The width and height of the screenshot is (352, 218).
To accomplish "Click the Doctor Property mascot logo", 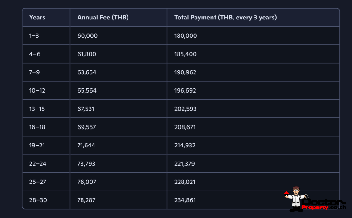I will click(x=296, y=198).
